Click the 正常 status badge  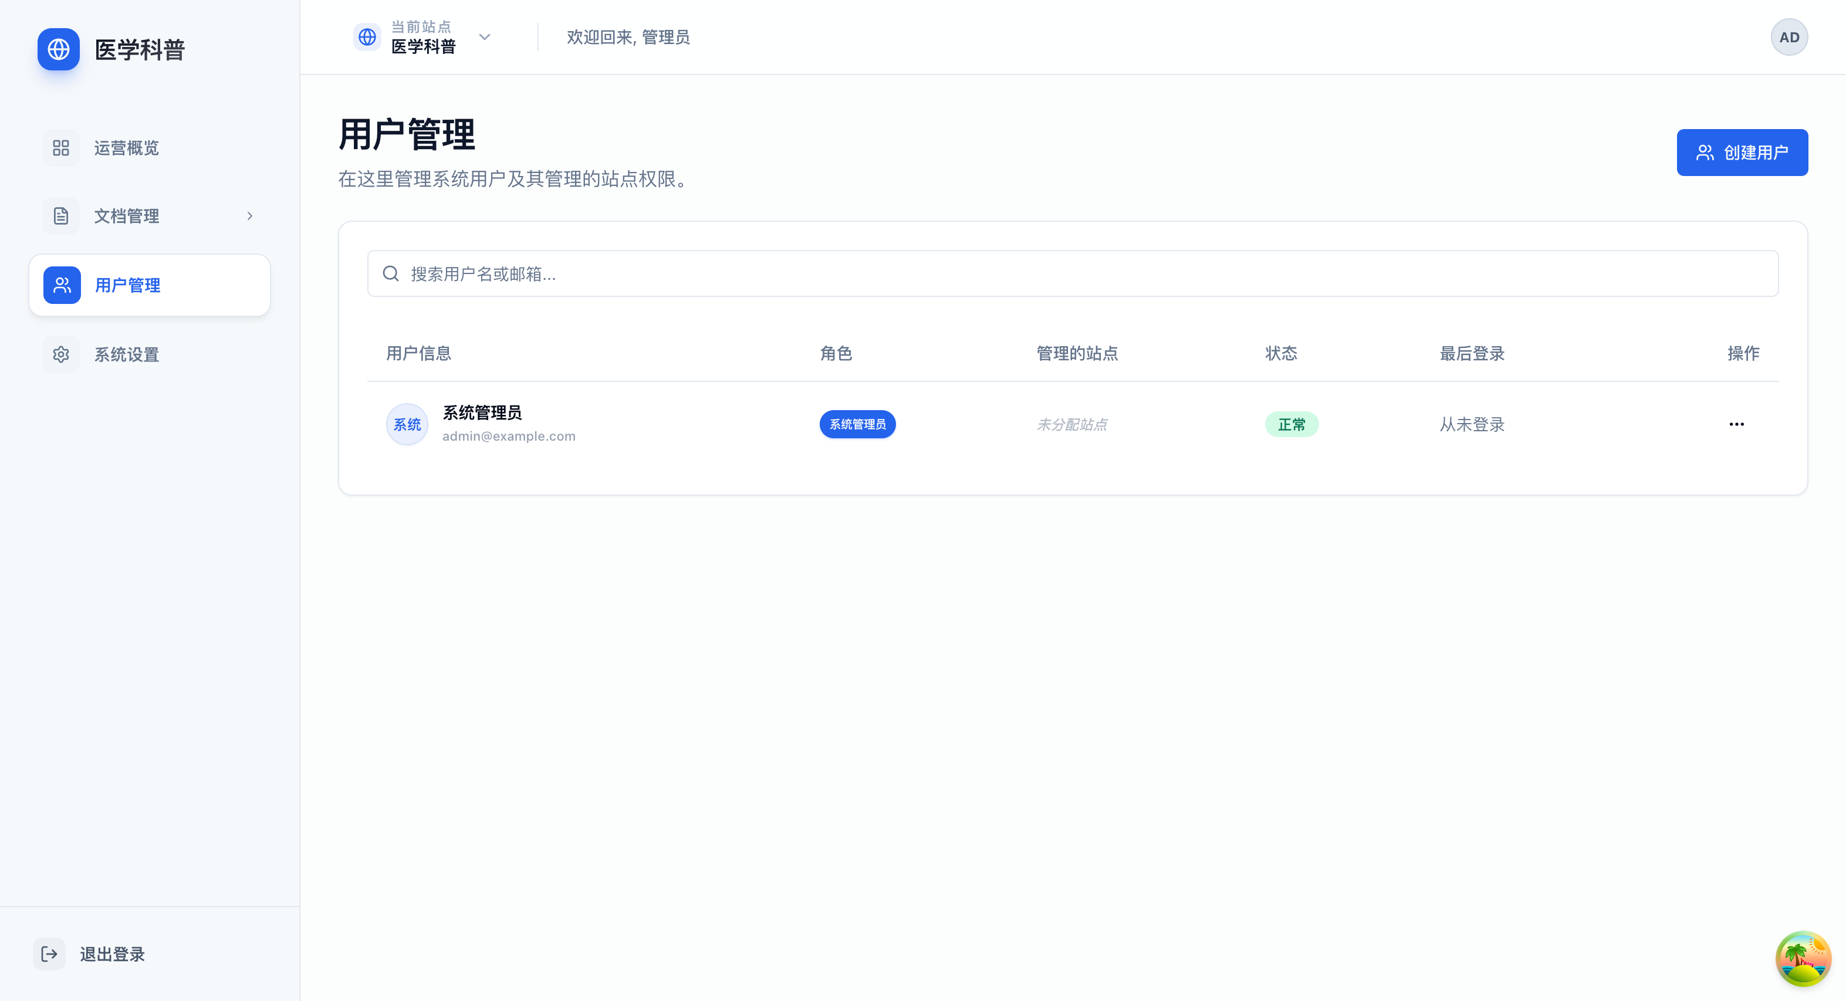(x=1292, y=424)
